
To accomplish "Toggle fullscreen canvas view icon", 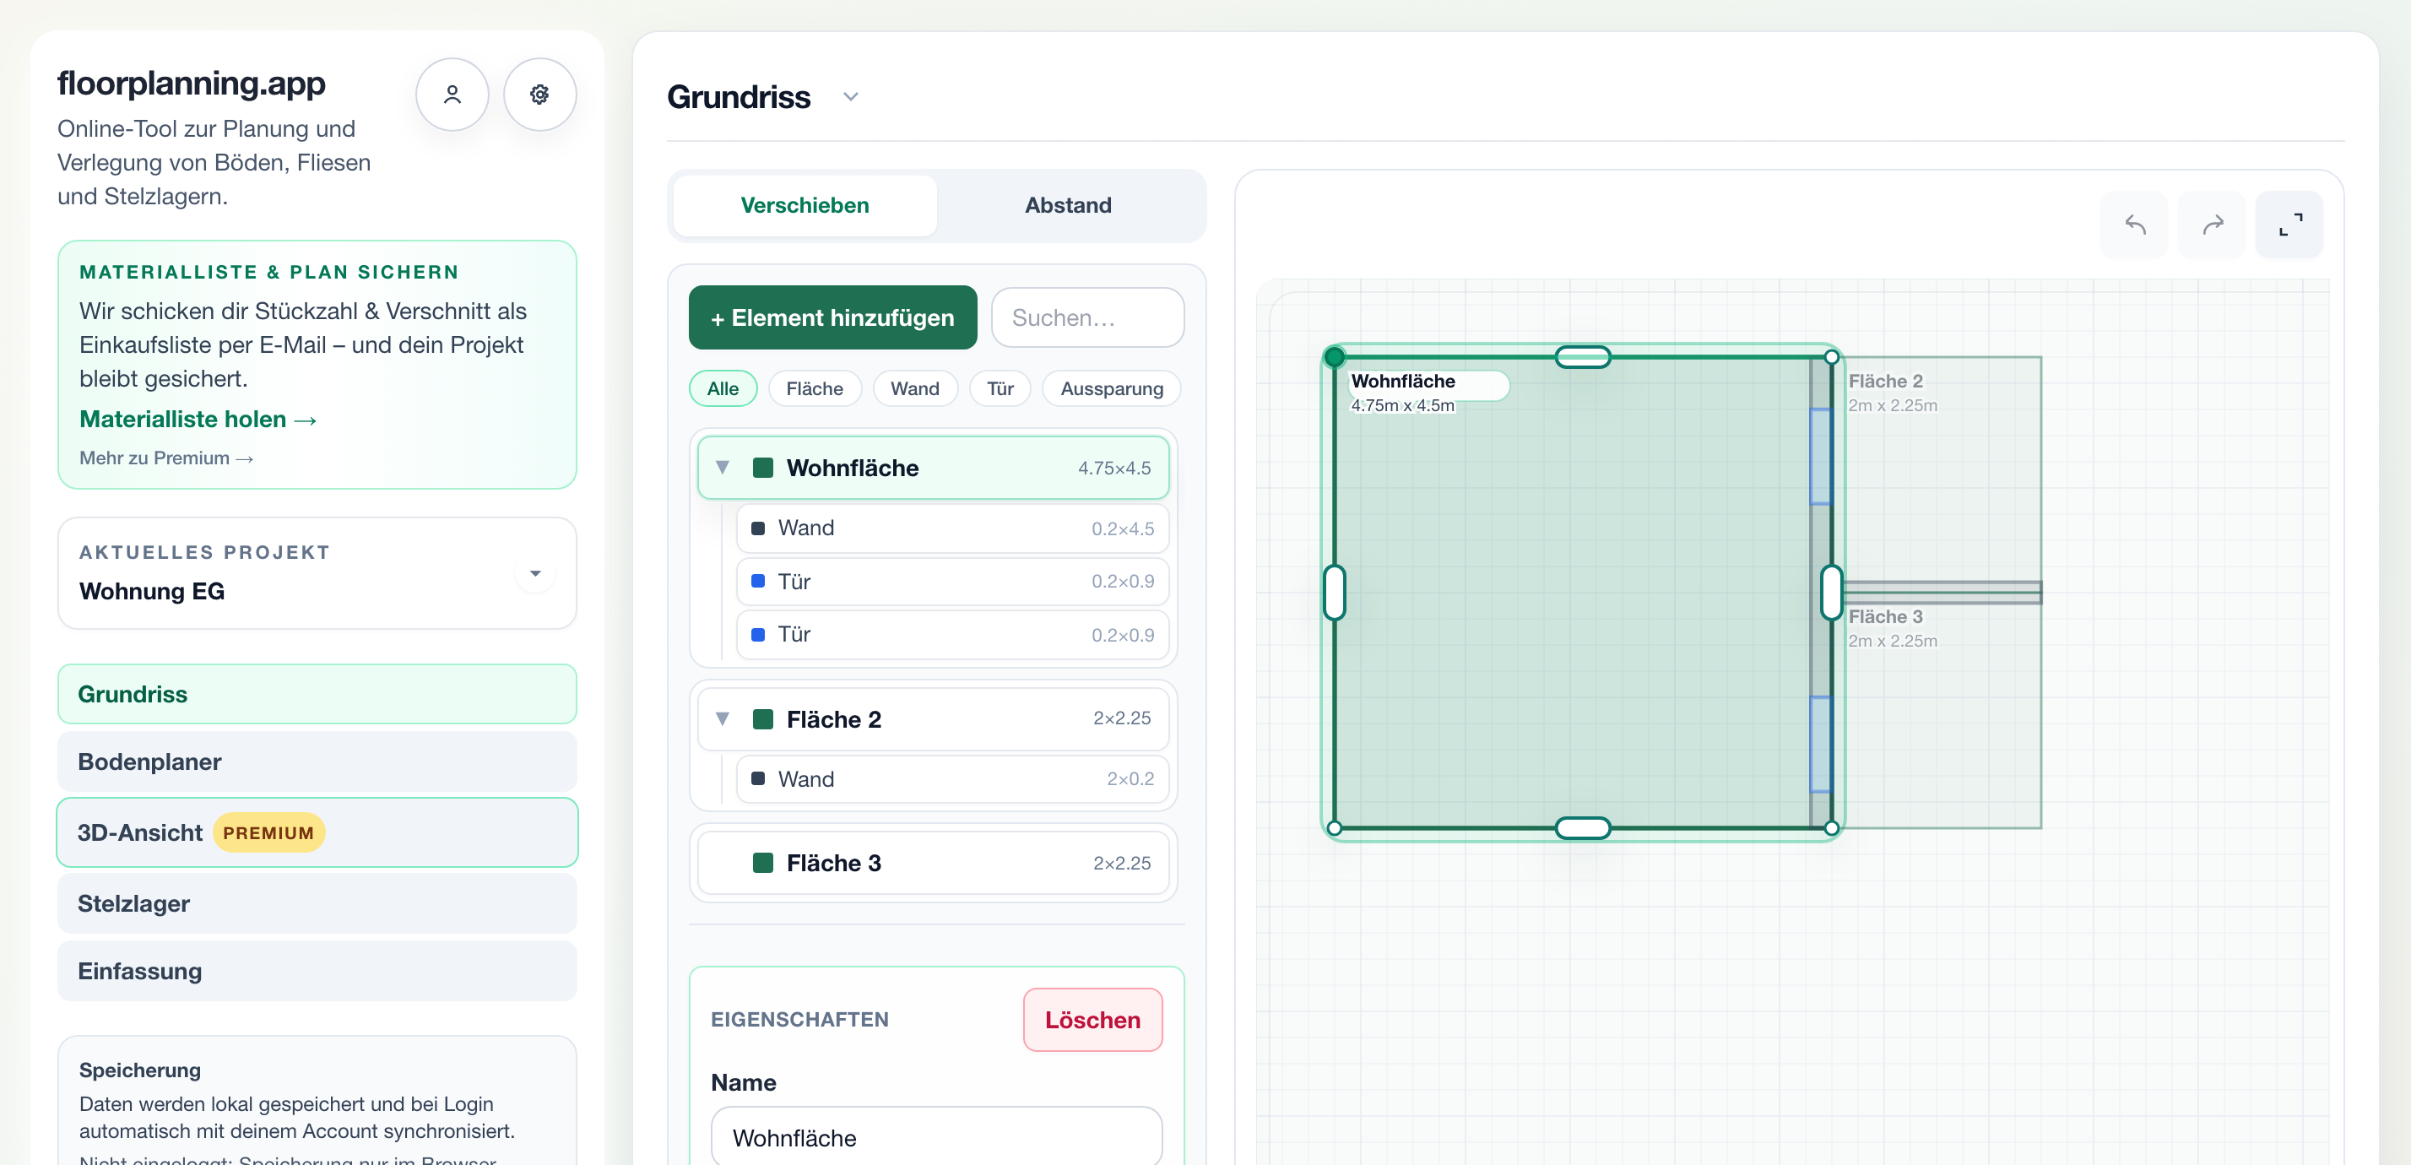I will click(2289, 225).
